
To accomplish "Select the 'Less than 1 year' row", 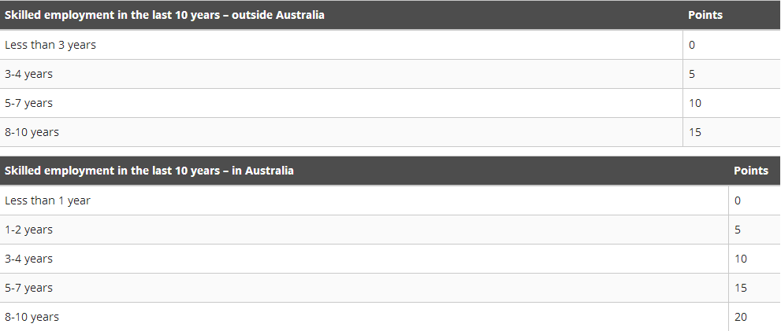I will [x=391, y=200].
